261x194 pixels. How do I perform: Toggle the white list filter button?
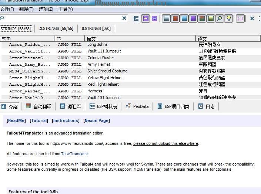point(166,18)
